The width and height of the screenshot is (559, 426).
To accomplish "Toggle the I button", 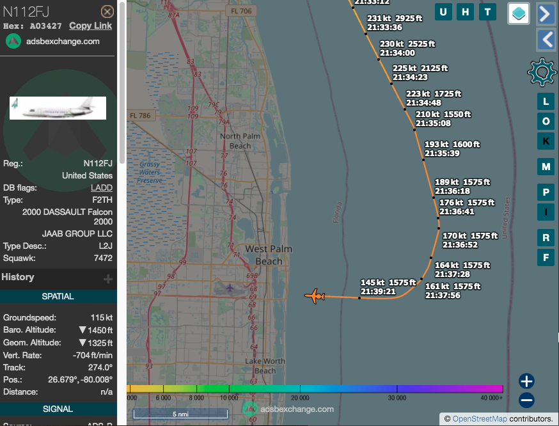I will pos(546,212).
